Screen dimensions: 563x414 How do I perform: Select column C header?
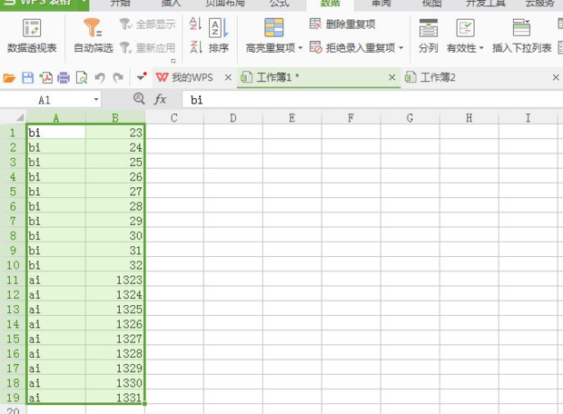(174, 118)
